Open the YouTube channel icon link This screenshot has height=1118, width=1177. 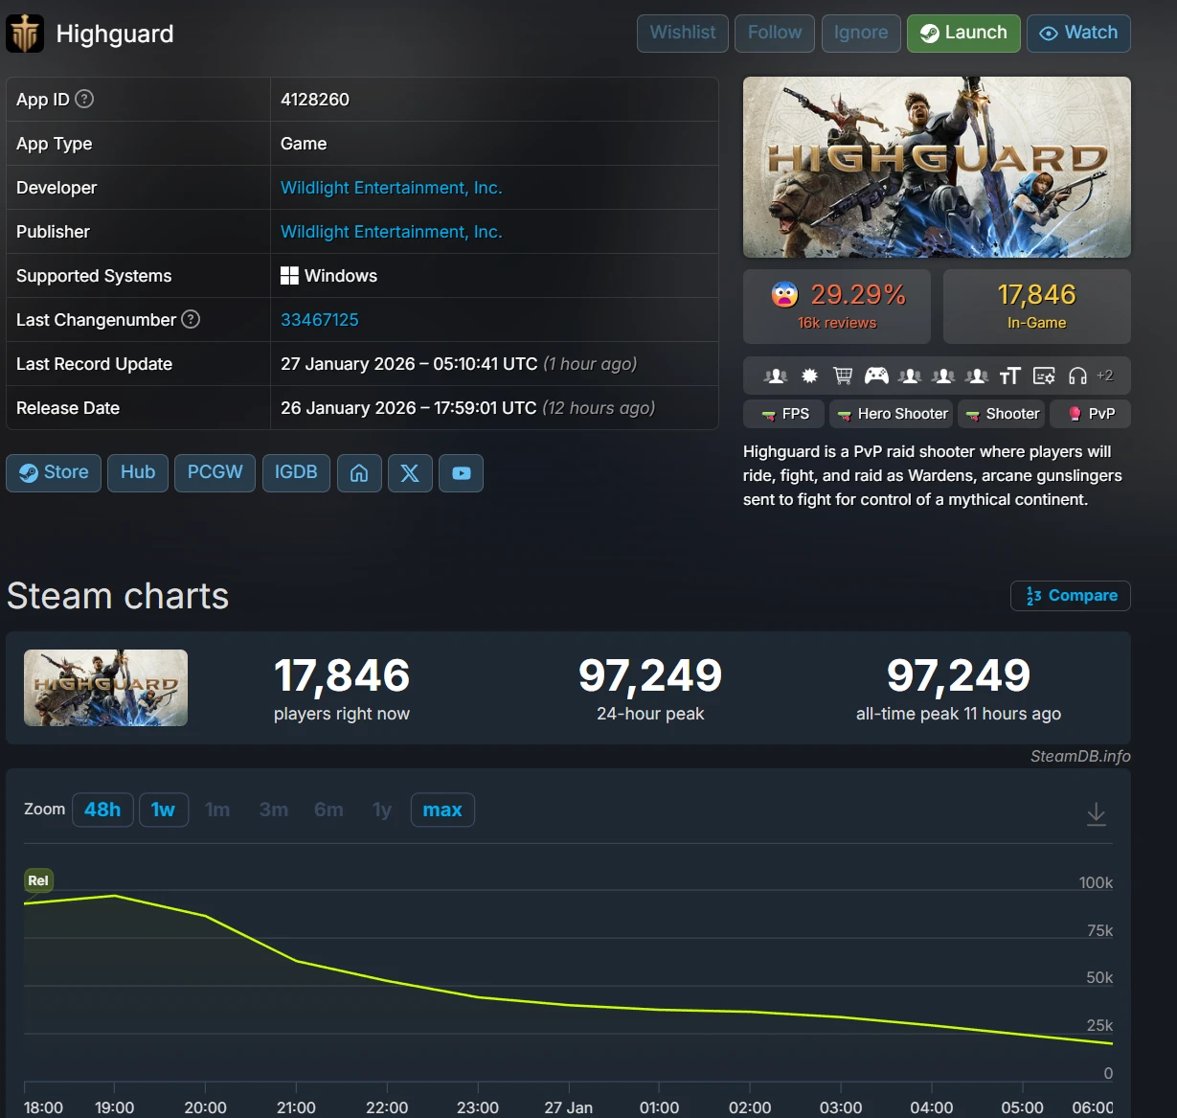461,473
